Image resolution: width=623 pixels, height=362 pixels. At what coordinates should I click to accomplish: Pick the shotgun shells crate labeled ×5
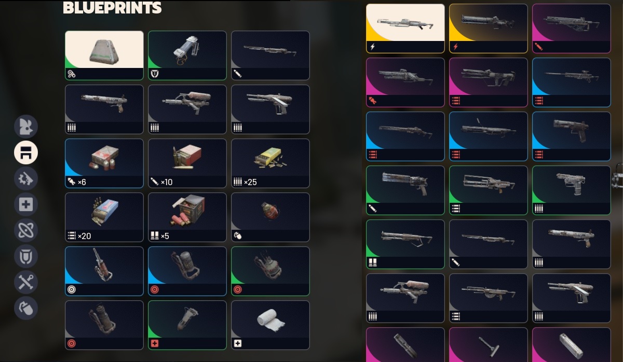pos(187,217)
